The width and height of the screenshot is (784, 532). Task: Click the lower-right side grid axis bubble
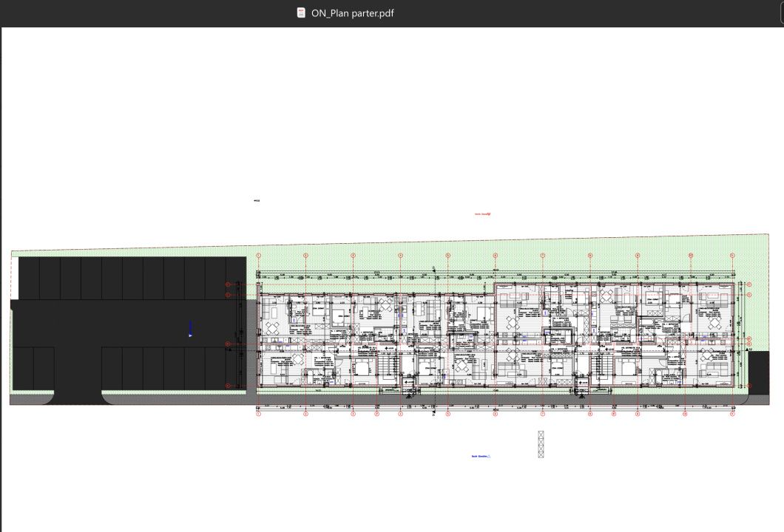(x=749, y=386)
